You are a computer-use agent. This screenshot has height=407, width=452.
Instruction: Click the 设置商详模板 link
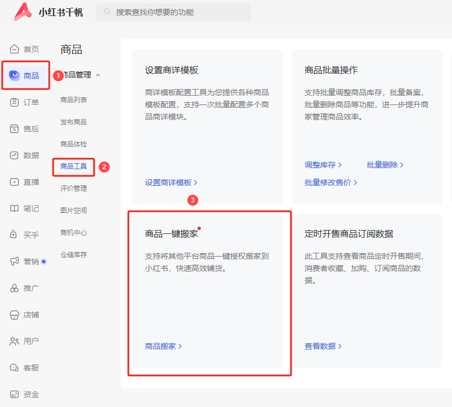click(171, 182)
